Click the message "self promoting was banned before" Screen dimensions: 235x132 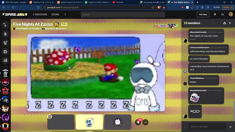[207, 51]
